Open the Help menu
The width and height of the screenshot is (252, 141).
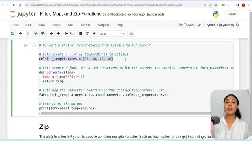click(x=120, y=25)
